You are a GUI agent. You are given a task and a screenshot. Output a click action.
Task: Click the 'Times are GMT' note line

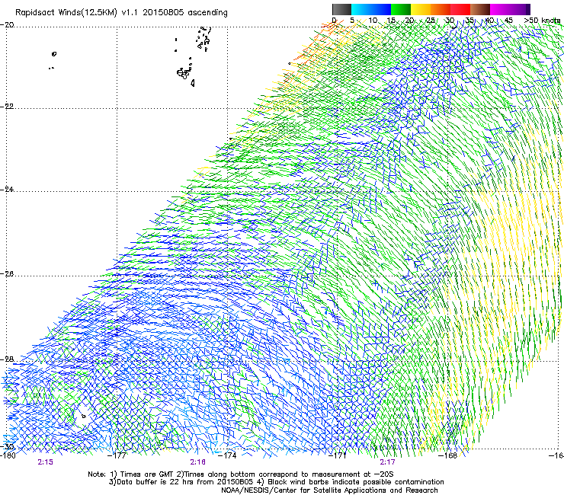241,474
